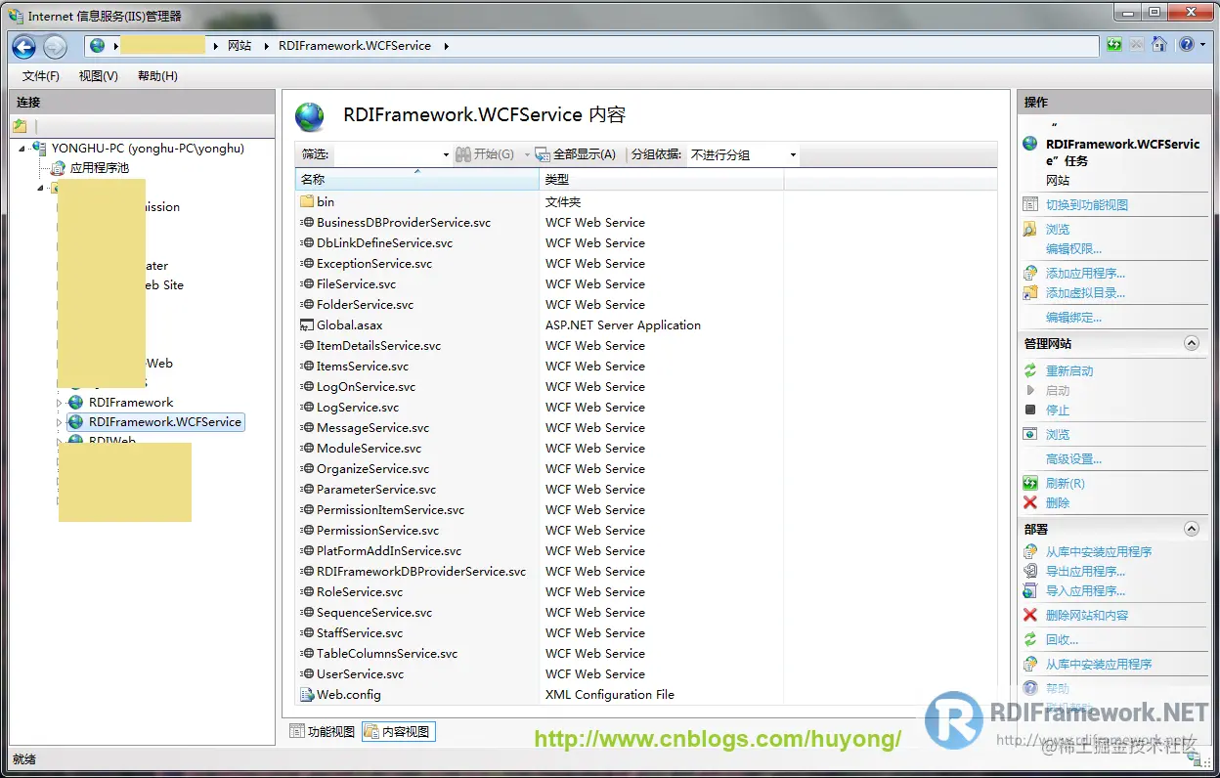Switch to the 功能视图 tab

pyautogui.click(x=323, y=731)
